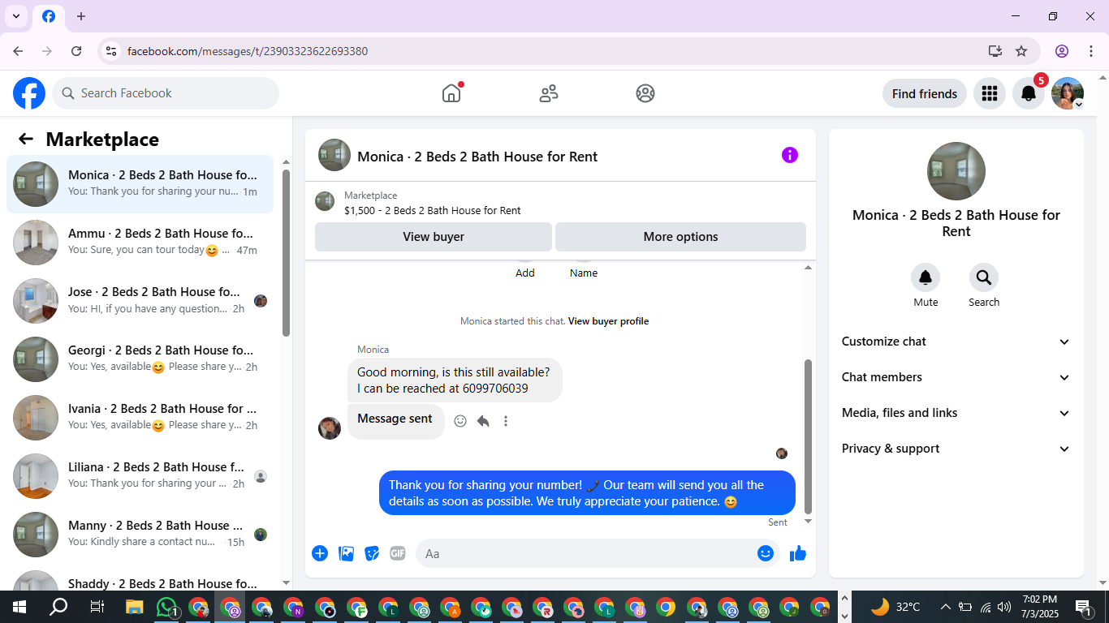Expand Privacy & support section
The height and width of the screenshot is (623, 1109).
[956, 449]
